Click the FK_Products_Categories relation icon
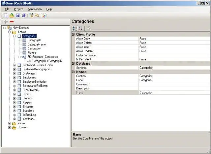The image size is (211, 154). tap(24, 57)
